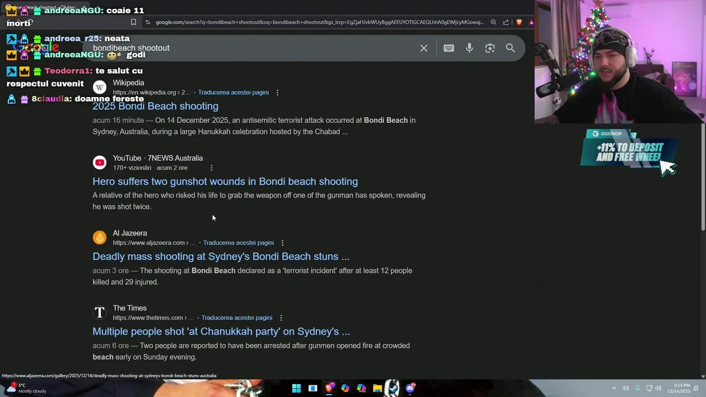
Task: Open the zoom icon in the address bar
Action: 493,22
